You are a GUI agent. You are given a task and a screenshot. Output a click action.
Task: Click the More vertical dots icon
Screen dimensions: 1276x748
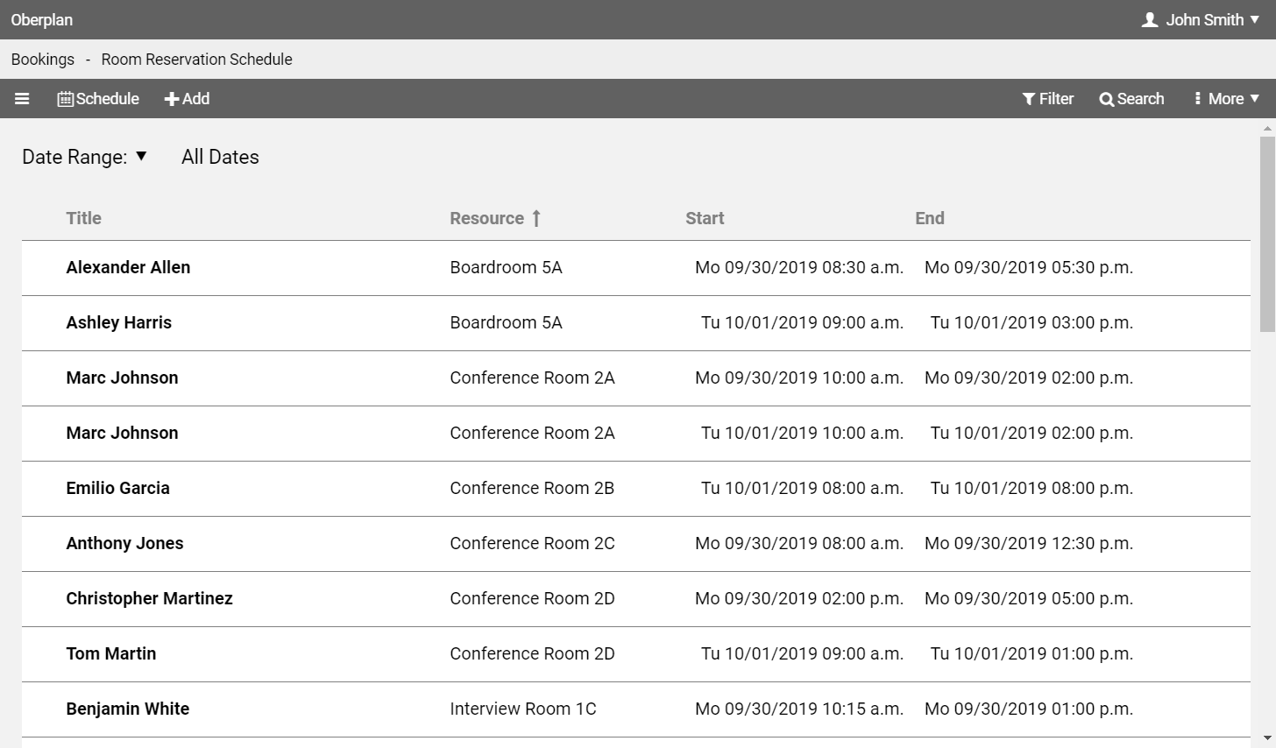[1197, 99]
